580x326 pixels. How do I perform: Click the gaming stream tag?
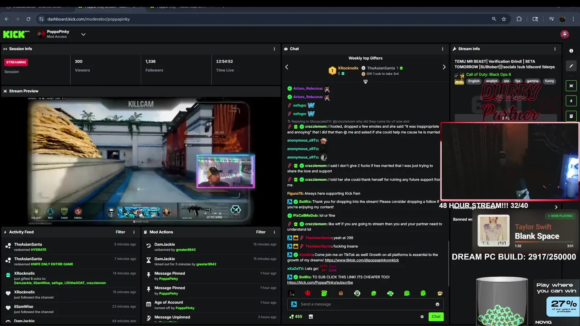click(x=533, y=81)
